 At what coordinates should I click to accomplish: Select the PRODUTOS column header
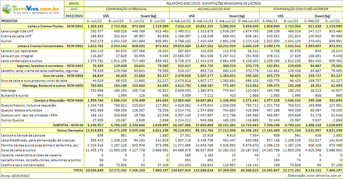tap(10, 21)
